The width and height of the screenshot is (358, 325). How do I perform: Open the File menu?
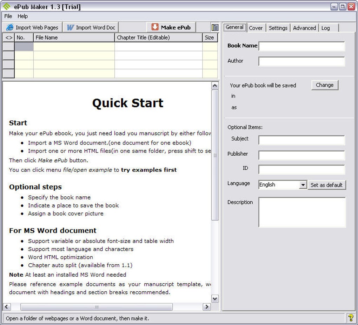(8, 16)
